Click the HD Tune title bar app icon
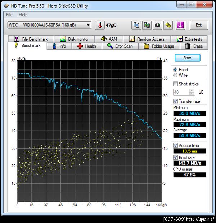216x223 pixels. tap(6, 6)
